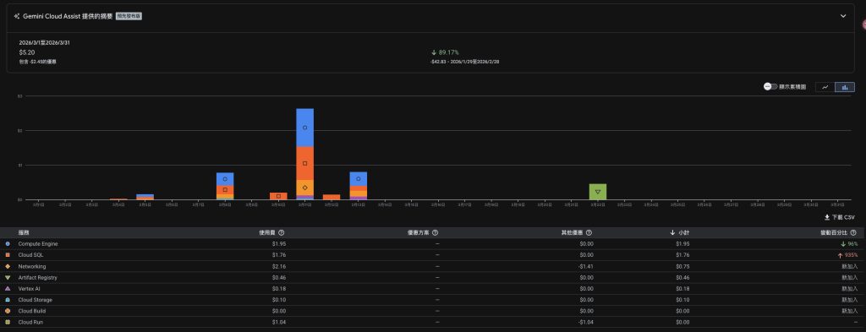
Task: Click the green down arrow beside 89.17%
Action: click(x=434, y=52)
